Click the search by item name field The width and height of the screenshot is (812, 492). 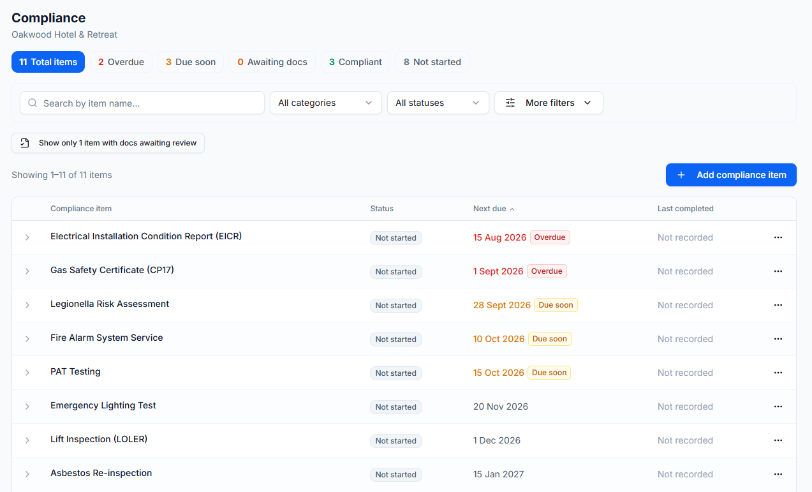point(142,103)
